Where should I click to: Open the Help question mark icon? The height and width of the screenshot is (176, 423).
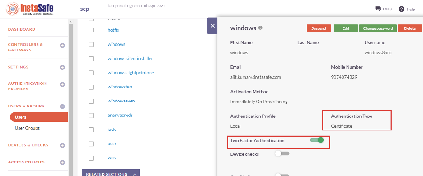tap(401, 9)
